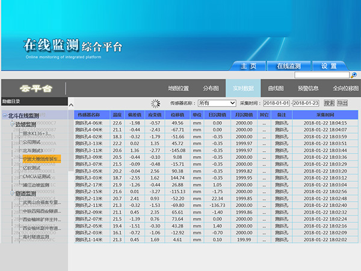Click the search magnifier icon at top right
This screenshot has height=271, width=361.
[354, 75]
